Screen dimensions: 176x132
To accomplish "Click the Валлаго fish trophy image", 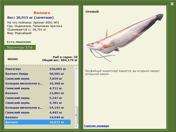I will coord(125,38).
